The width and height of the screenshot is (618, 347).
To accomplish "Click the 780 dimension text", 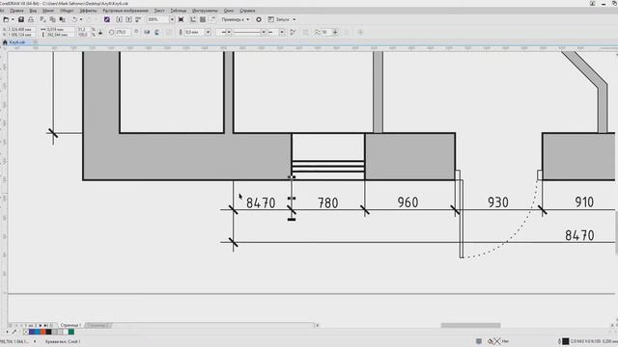I will click(x=328, y=203).
